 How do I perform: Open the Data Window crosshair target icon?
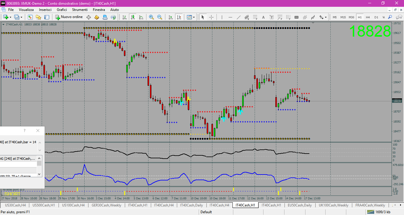[x=88, y=17]
